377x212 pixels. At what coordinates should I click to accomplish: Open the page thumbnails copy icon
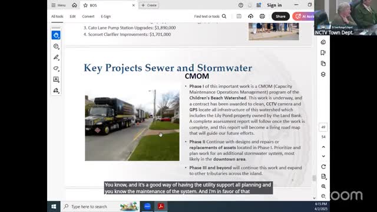click(323, 64)
